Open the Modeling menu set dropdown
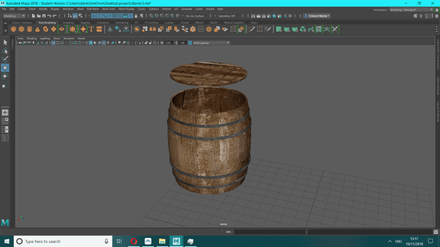440x247 pixels. [x=14, y=16]
